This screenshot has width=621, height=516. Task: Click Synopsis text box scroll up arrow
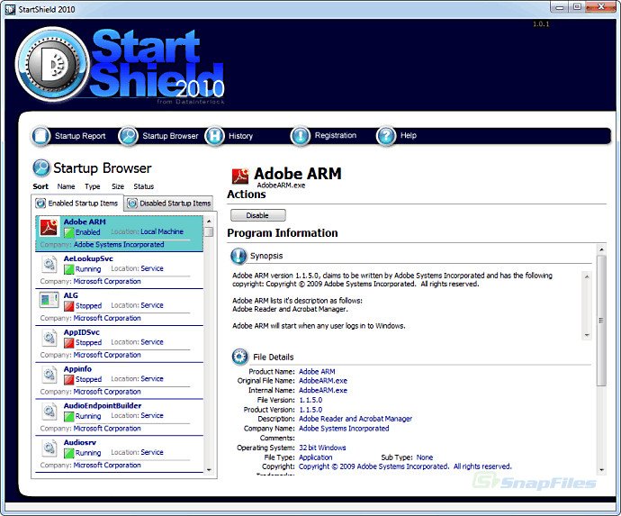587,276
